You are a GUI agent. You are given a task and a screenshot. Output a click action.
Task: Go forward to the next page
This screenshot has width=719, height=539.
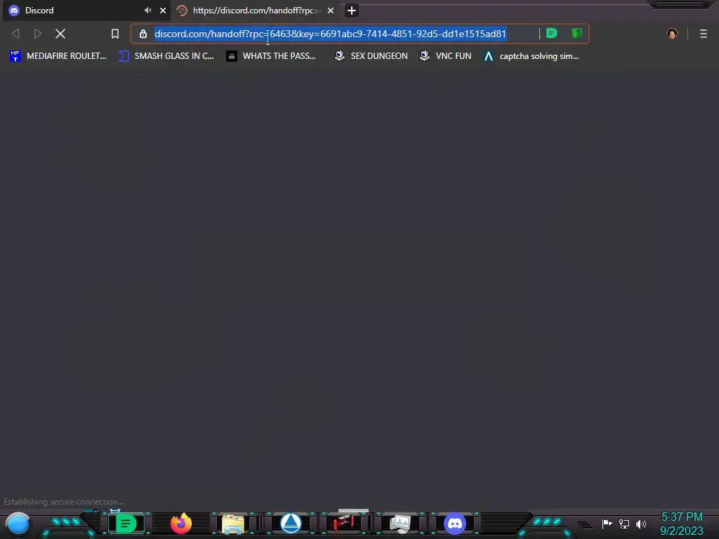tap(38, 34)
